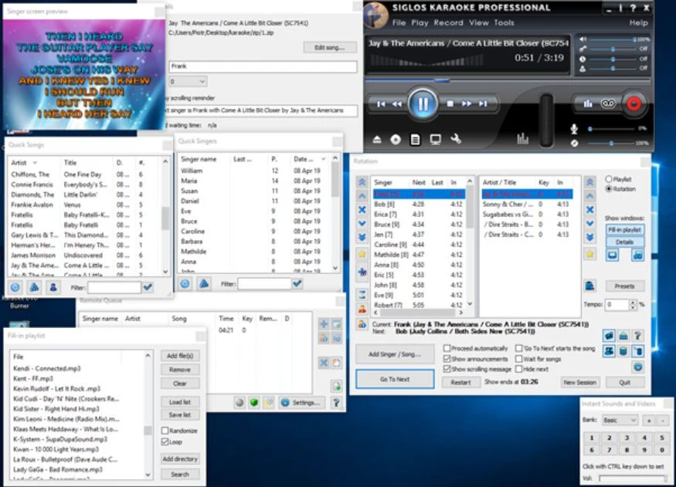Pause playback with the big blue button

click(x=423, y=103)
